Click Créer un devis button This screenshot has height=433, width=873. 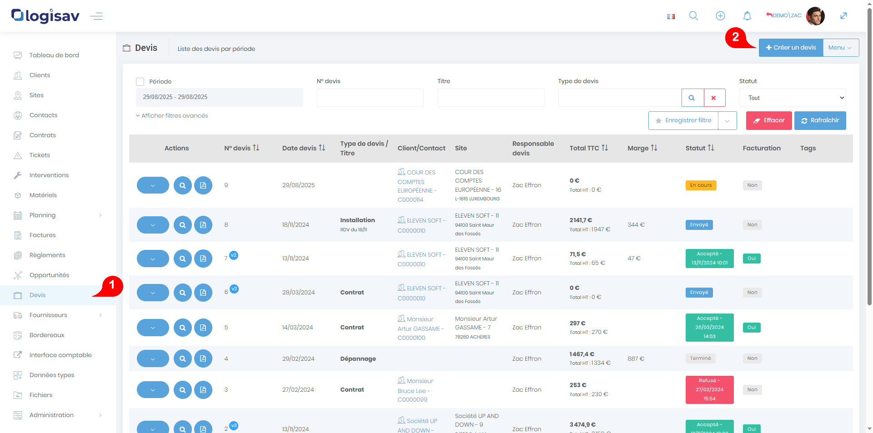(791, 48)
